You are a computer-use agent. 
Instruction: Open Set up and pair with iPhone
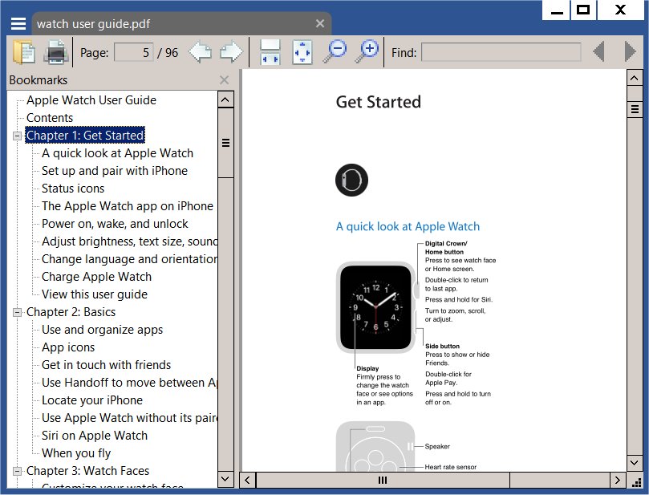pyautogui.click(x=115, y=171)
